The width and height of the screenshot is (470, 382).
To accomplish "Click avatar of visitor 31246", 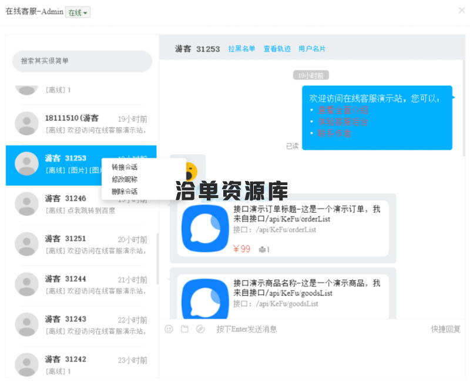I will [x=26, y=204].
